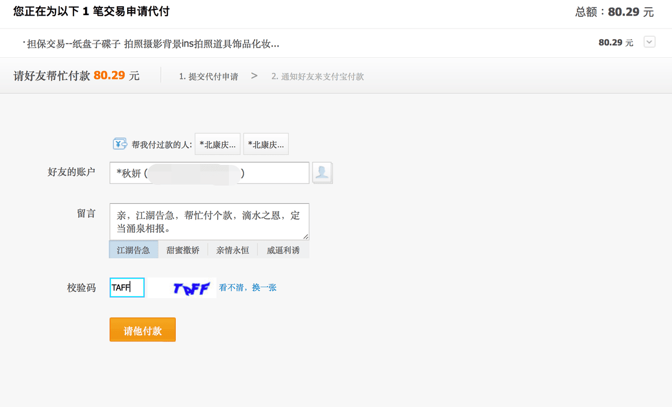672x407 pixels.
Task: Click the 好友的账户 input field
Action: point(209,174)
